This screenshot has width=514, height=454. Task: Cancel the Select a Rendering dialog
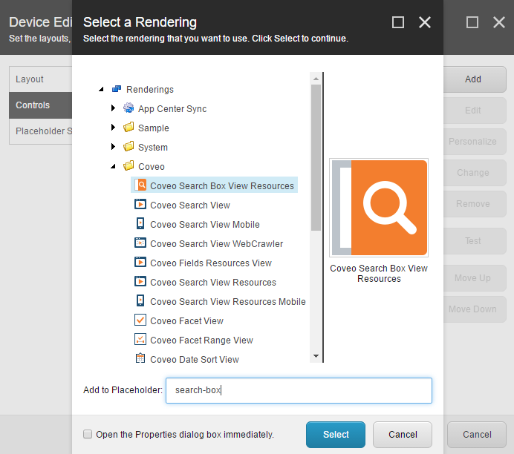coord(403,435)
